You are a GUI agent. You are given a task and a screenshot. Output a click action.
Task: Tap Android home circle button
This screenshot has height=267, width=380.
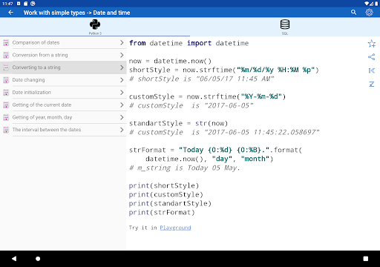tap(38, 259)
